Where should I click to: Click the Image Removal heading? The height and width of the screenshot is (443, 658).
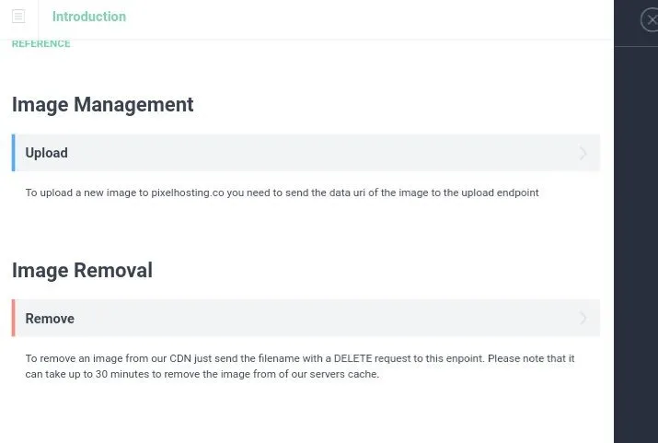(x=82, y=270)
